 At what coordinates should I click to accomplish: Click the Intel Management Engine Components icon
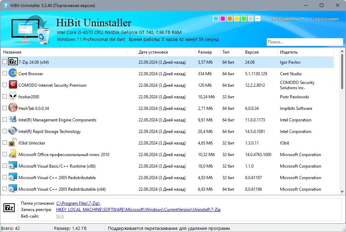[x=13, y=119]
